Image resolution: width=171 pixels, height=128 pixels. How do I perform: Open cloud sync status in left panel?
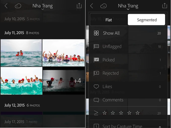click(x=18, y=6)
